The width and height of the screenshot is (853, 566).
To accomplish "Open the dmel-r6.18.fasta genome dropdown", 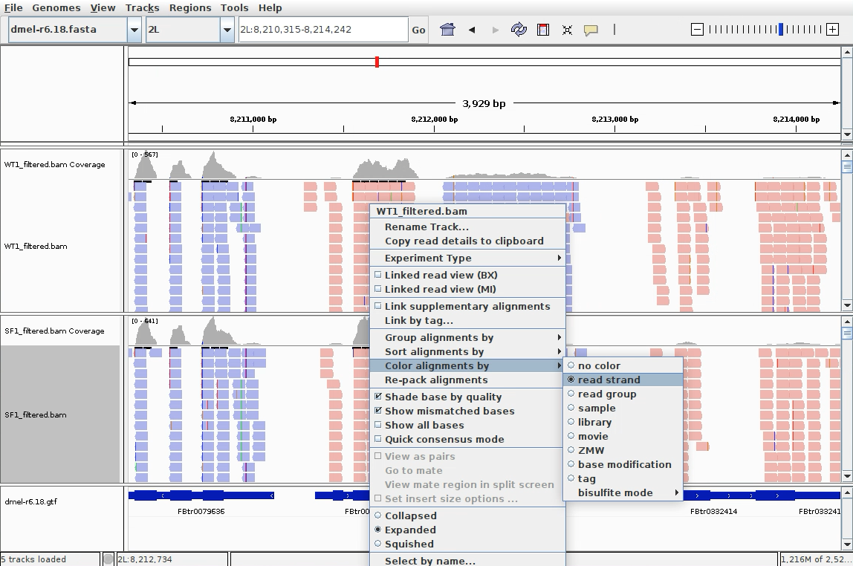I will pyautogui.click(x=134, y=30).
